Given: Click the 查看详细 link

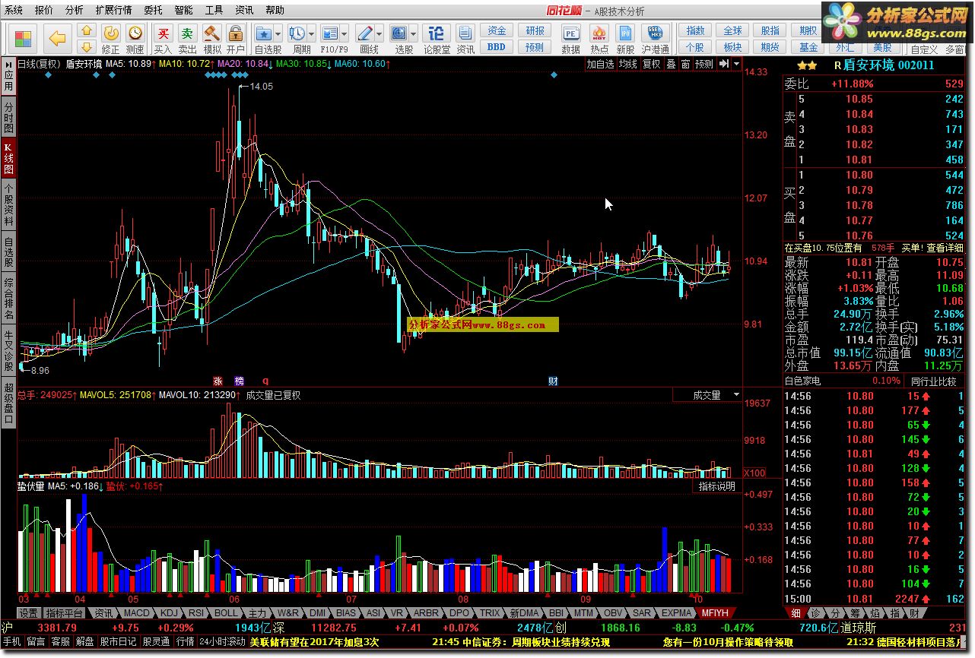Looking at the screenshot, I should (945, 248).
